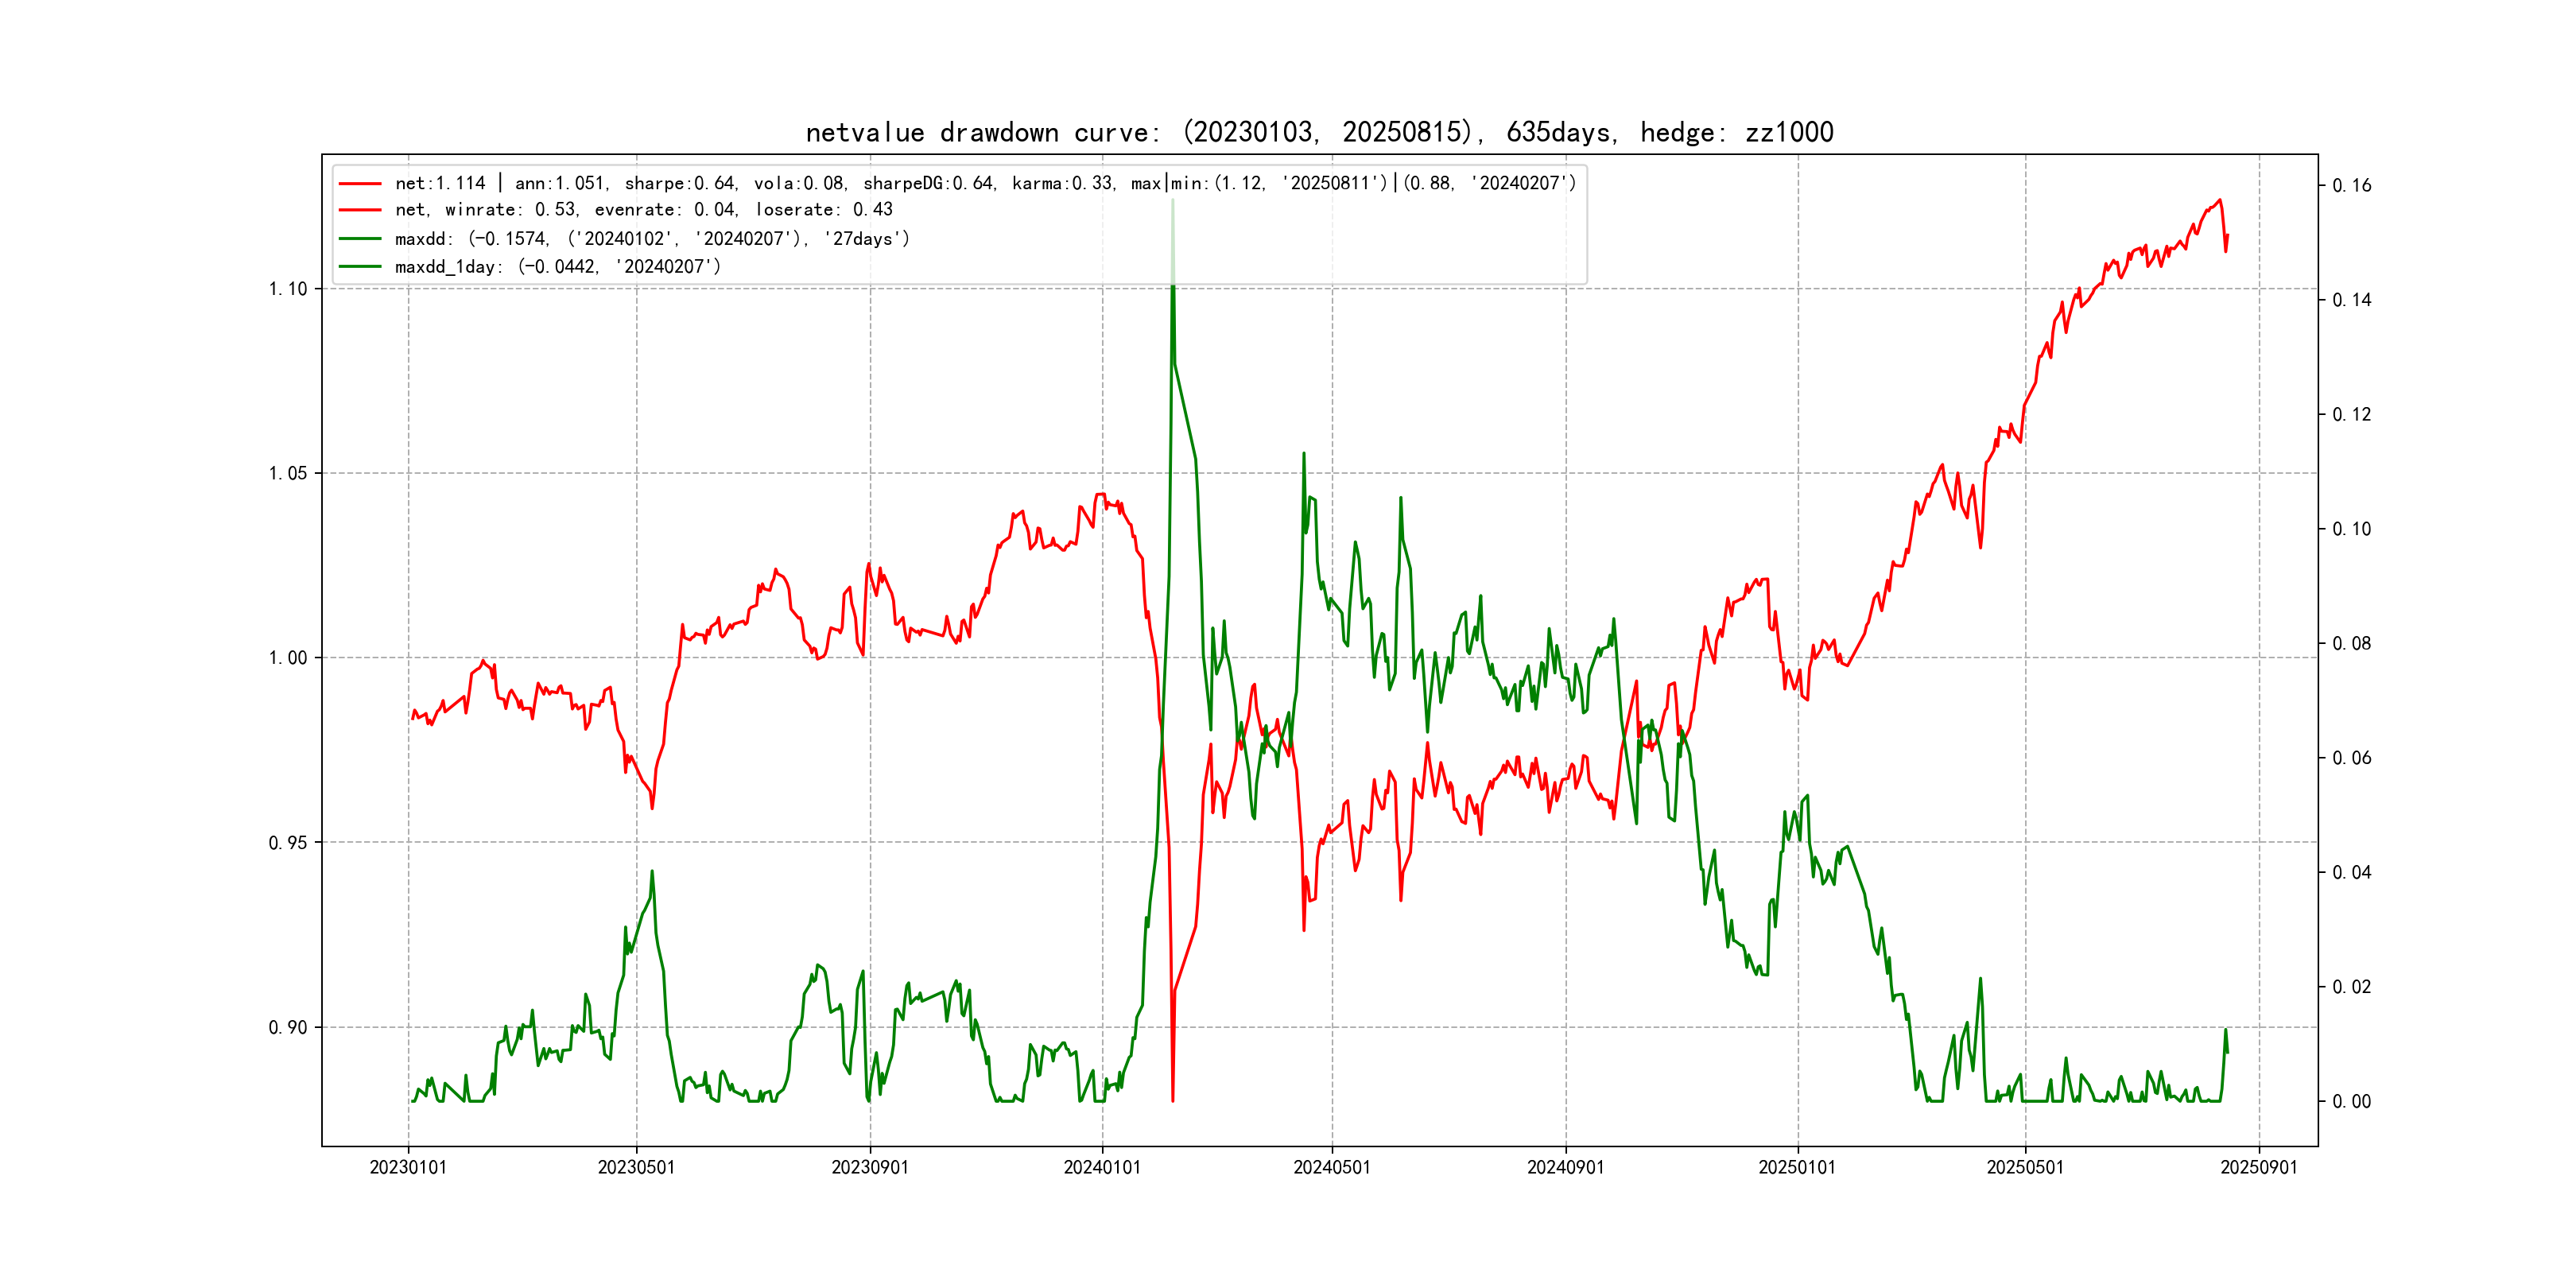
Task: Click the 20250901 x-axis date label
Action: point(2259,1167)
